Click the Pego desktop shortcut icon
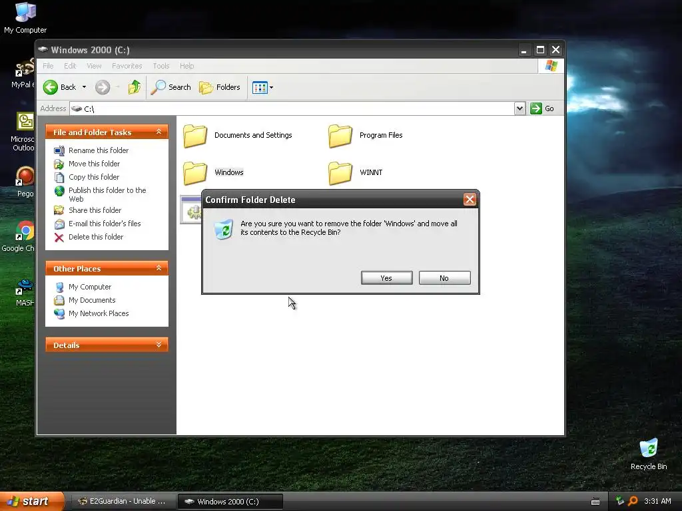 (25, 176)
